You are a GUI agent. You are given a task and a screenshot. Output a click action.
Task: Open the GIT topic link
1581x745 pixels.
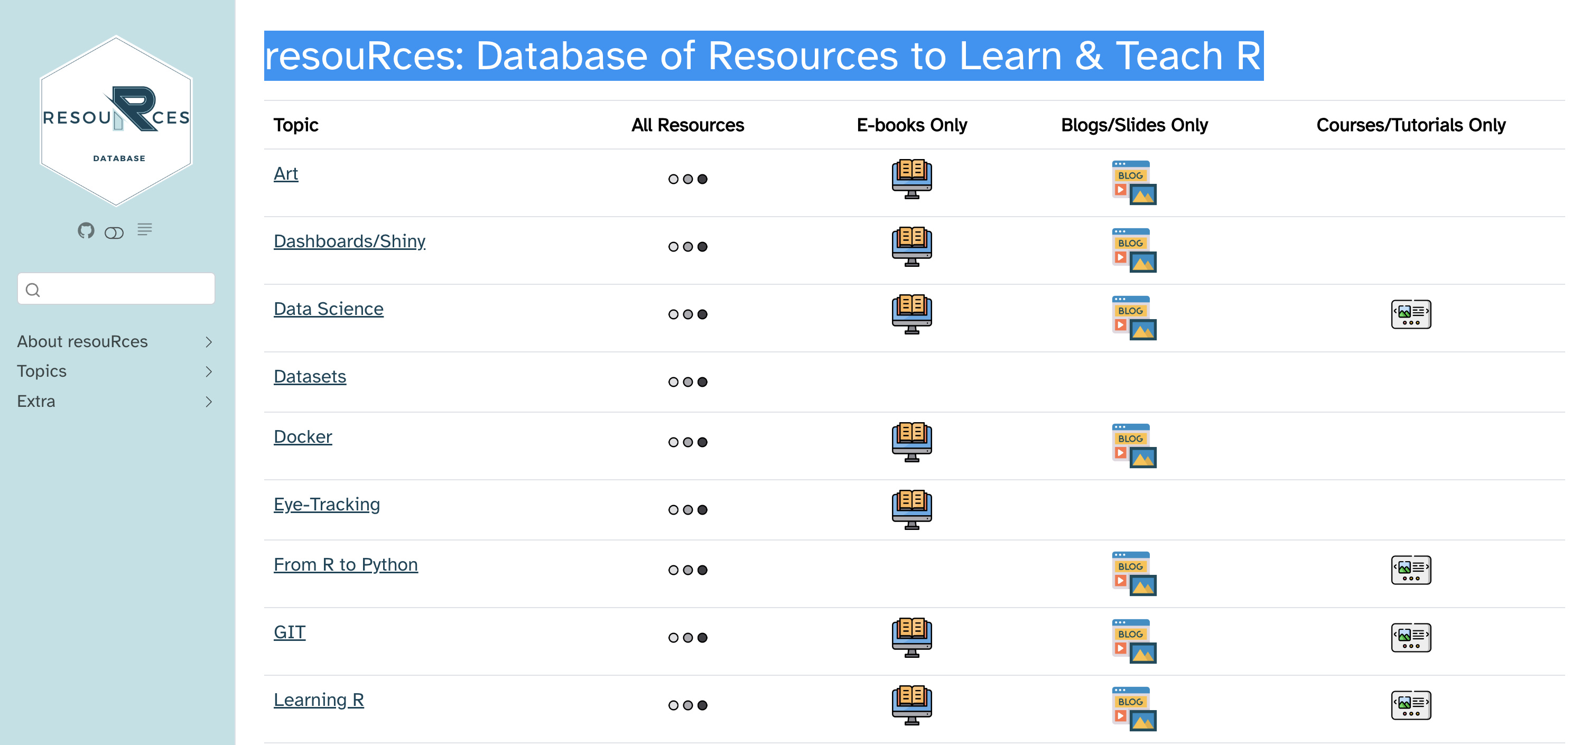(x=290, y=632)
